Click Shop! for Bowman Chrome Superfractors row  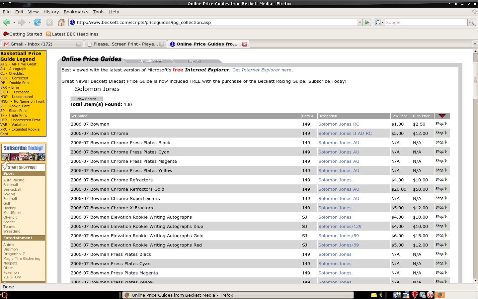click(x=441, y=198)
